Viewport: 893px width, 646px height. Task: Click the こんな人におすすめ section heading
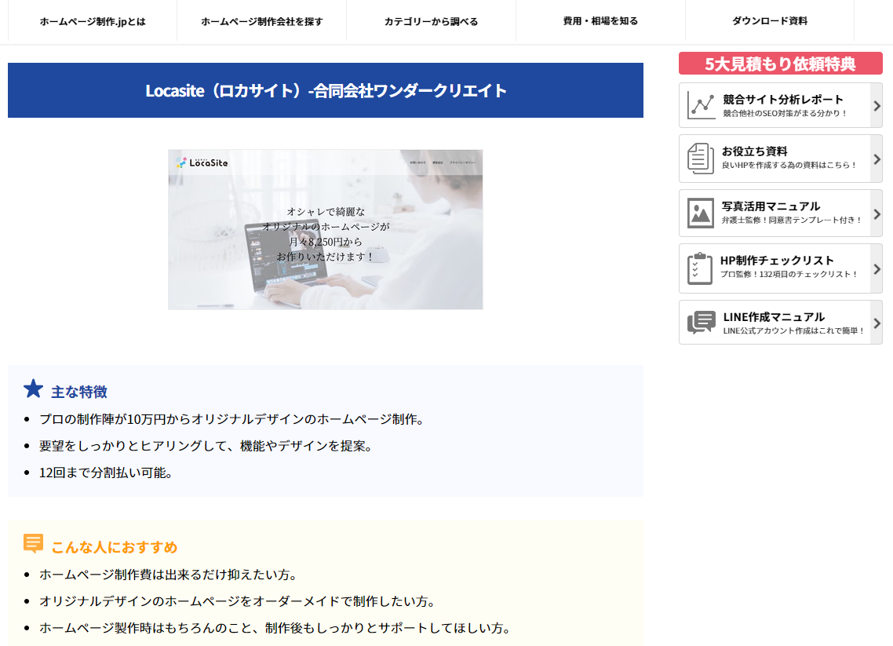[115, 547]
